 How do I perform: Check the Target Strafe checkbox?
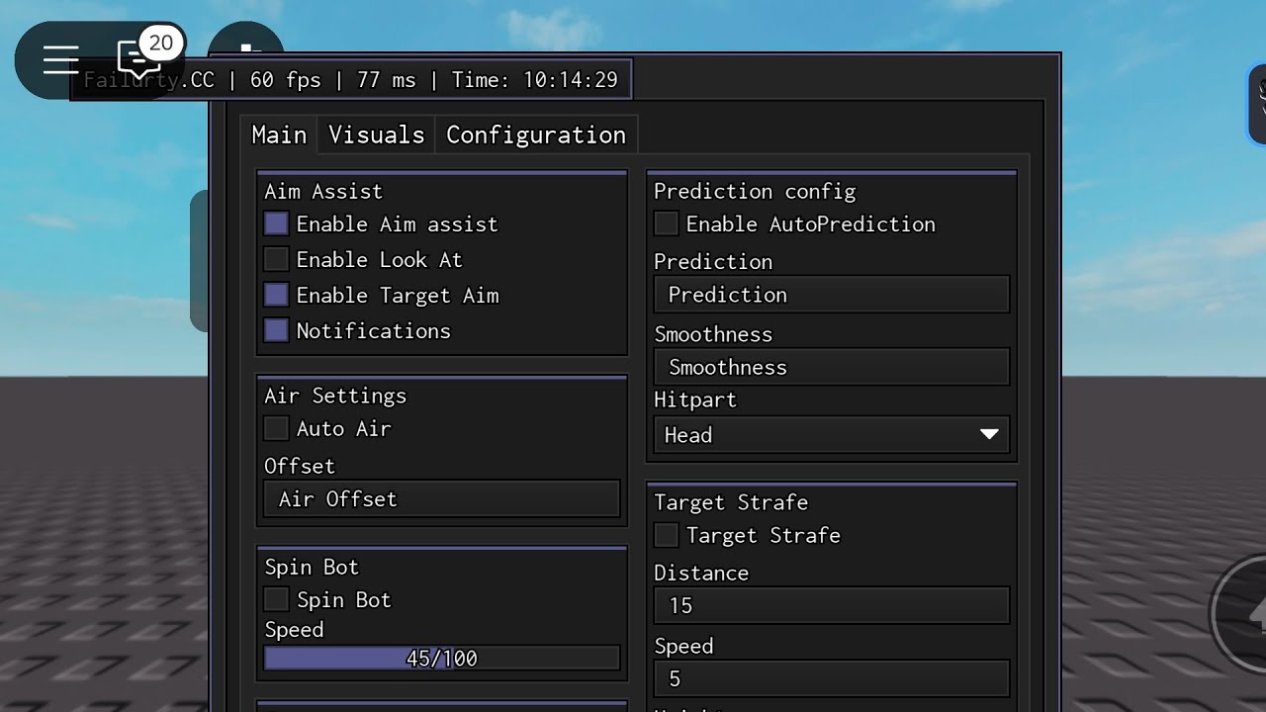[x=666, y=536]
